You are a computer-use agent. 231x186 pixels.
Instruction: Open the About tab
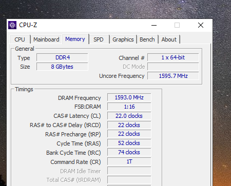(169, 39)
